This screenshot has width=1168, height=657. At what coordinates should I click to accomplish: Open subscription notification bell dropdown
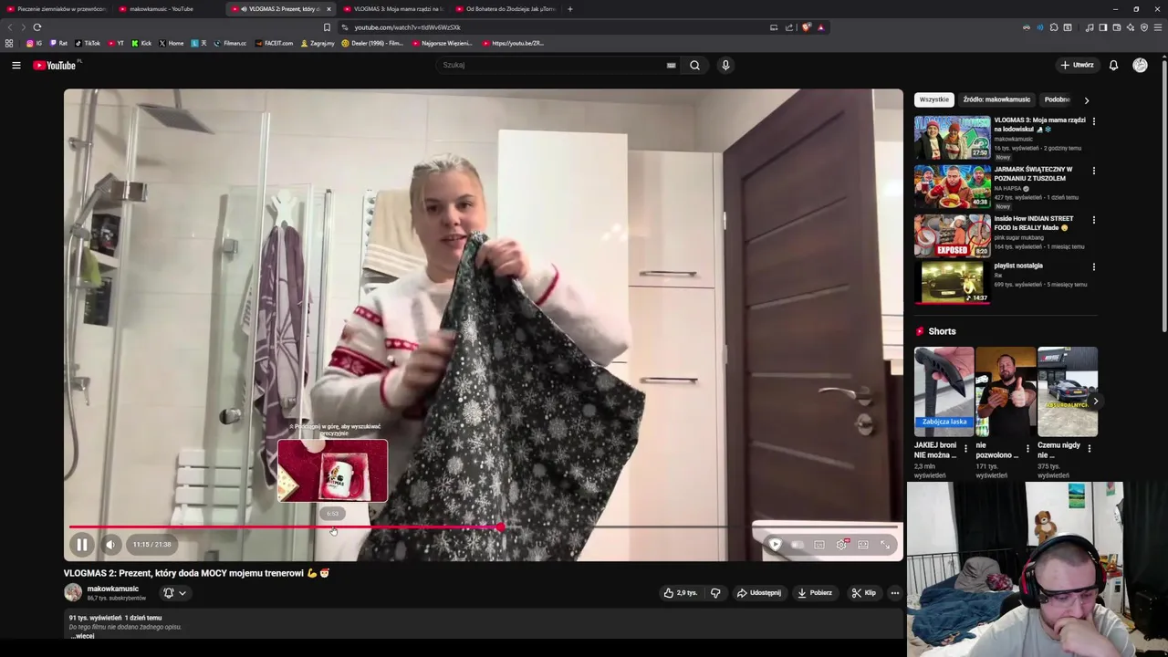174,593
